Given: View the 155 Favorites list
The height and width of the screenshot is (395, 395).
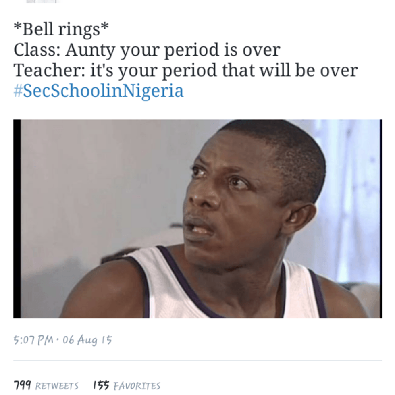Looking at the screenshot, I should click(127, 385).
